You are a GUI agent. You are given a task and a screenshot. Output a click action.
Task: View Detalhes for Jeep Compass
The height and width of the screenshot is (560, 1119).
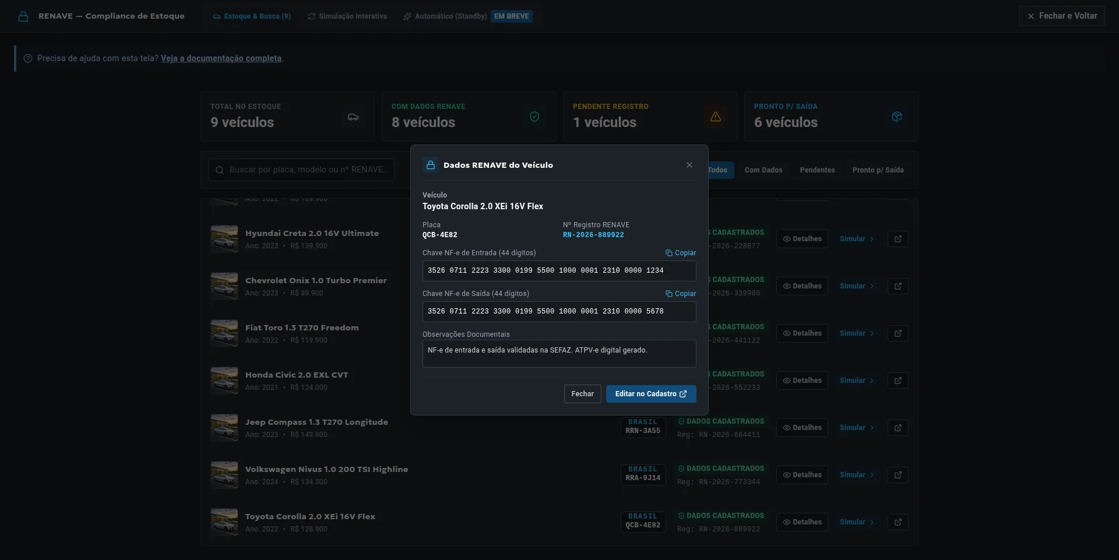[802, 428]
